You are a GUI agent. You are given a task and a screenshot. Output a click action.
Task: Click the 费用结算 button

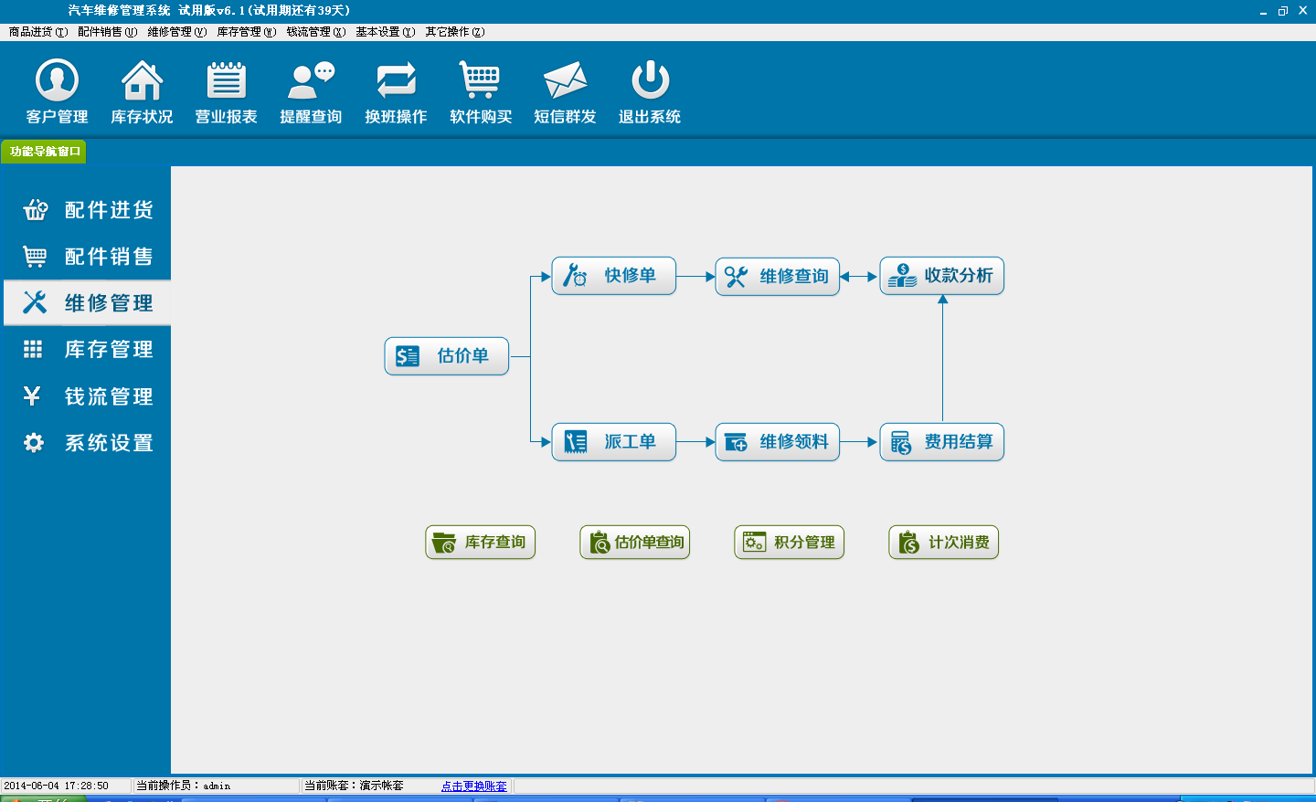point(941,442)
